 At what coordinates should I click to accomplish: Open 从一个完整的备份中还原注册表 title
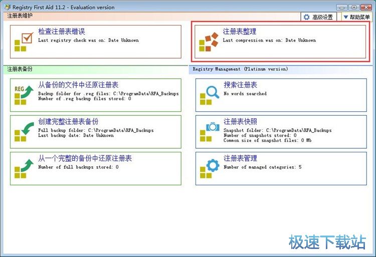point(85,158)
